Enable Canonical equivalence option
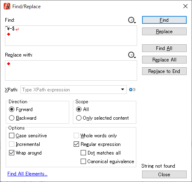Screen dimensions: 192x182 click(x=83, y=162)
